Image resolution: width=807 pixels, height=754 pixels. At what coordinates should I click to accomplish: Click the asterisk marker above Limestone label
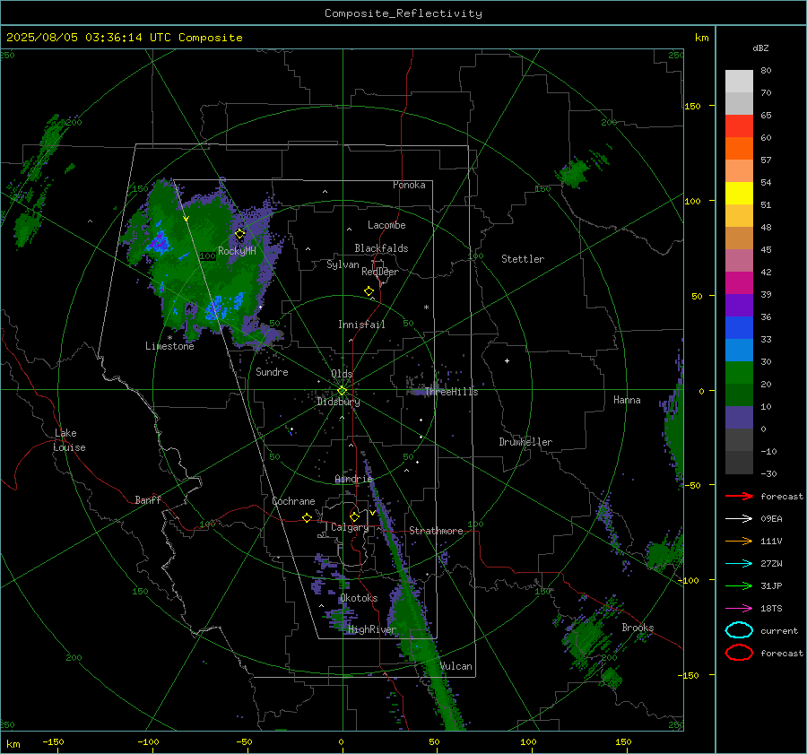[169, 338]
